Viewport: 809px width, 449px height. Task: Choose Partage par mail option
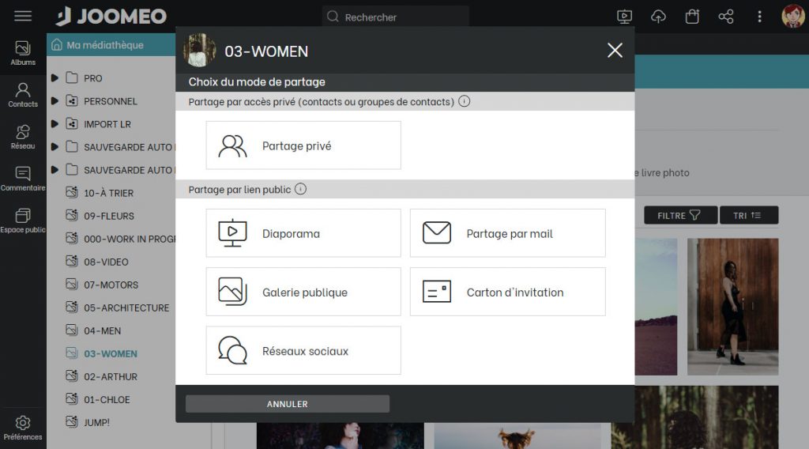pyautogui.click(x=507, y=233)
